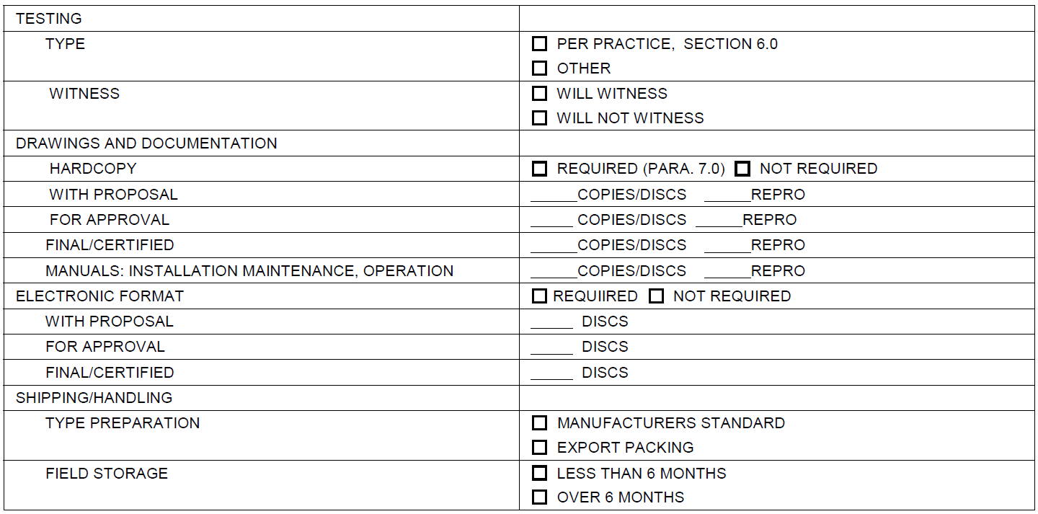Tick the OTHER testing type checkbox
1038x514 pixels.
tap(539, 68)
